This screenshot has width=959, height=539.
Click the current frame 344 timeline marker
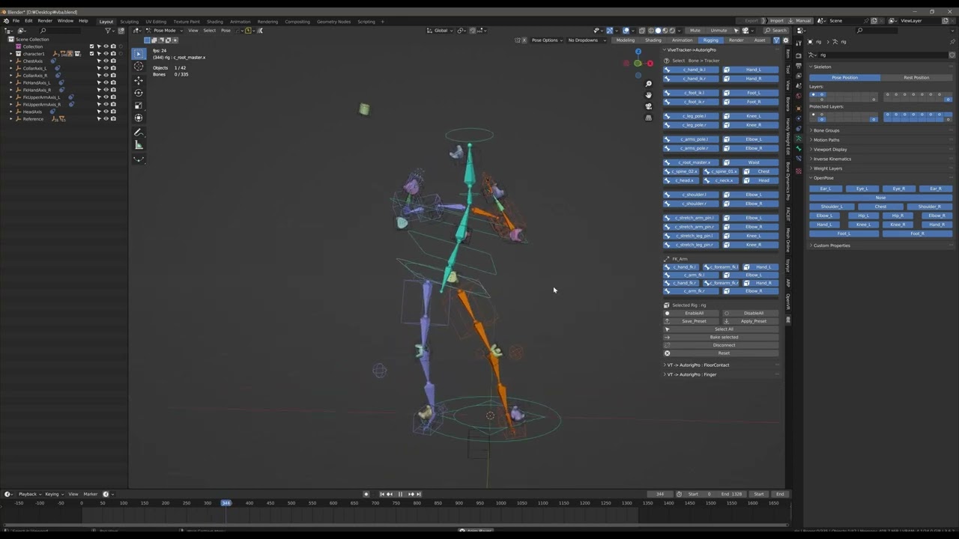[226, 503]
